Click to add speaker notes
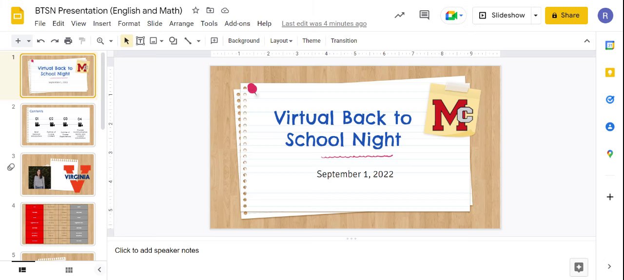The width and height of the screenshot is (624, 280). coord(157,250)
